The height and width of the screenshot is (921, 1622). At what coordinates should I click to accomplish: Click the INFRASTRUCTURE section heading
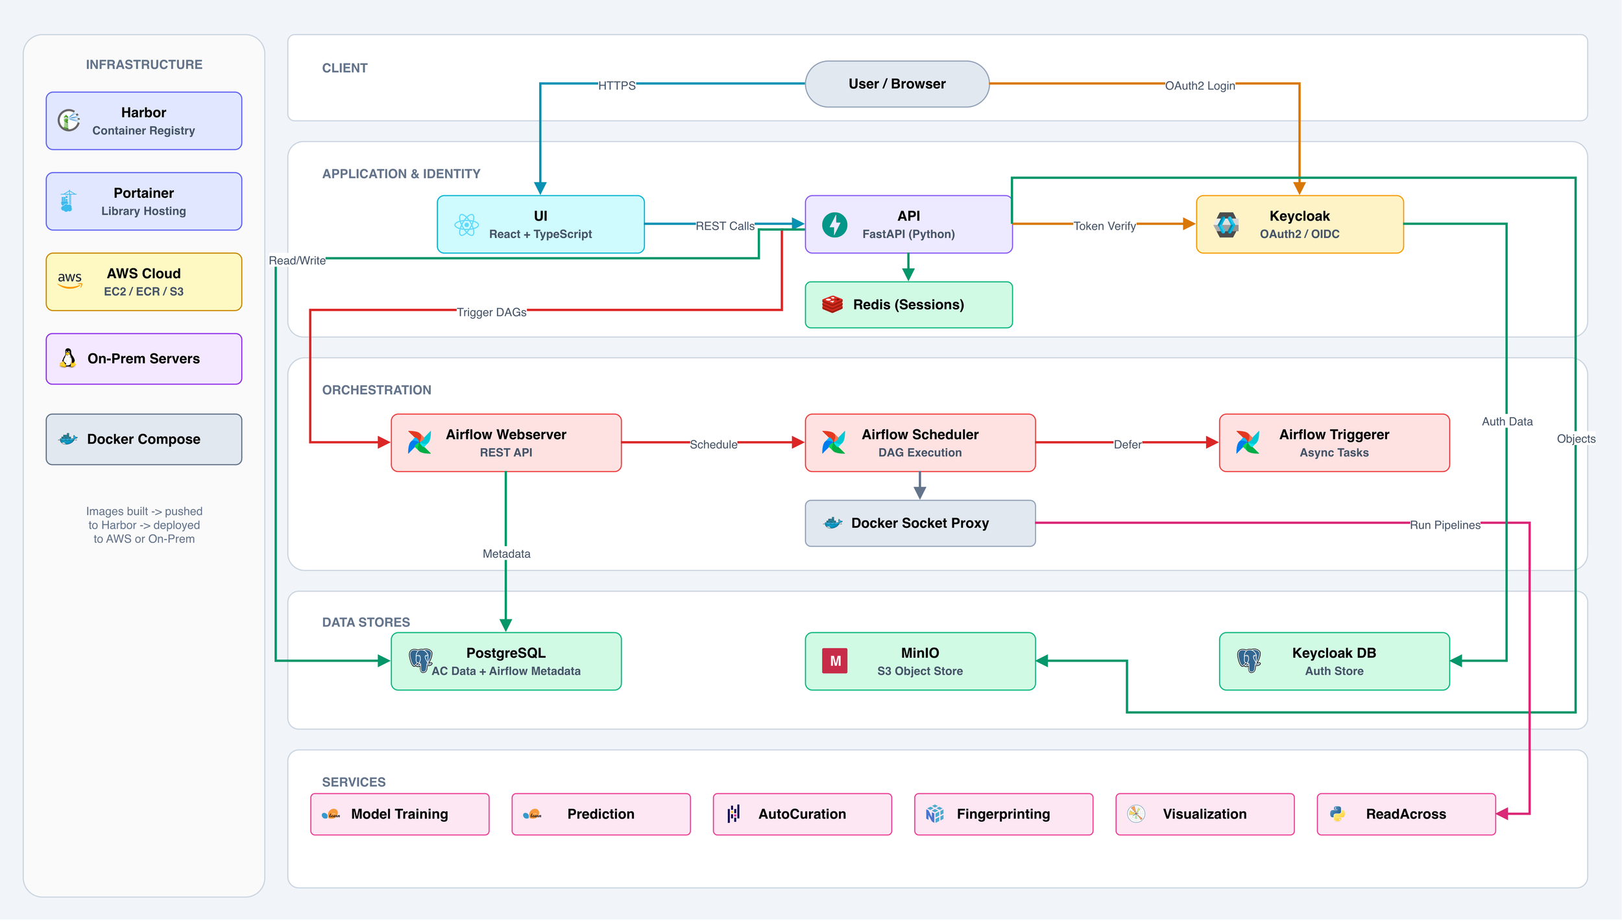[144, 65]
